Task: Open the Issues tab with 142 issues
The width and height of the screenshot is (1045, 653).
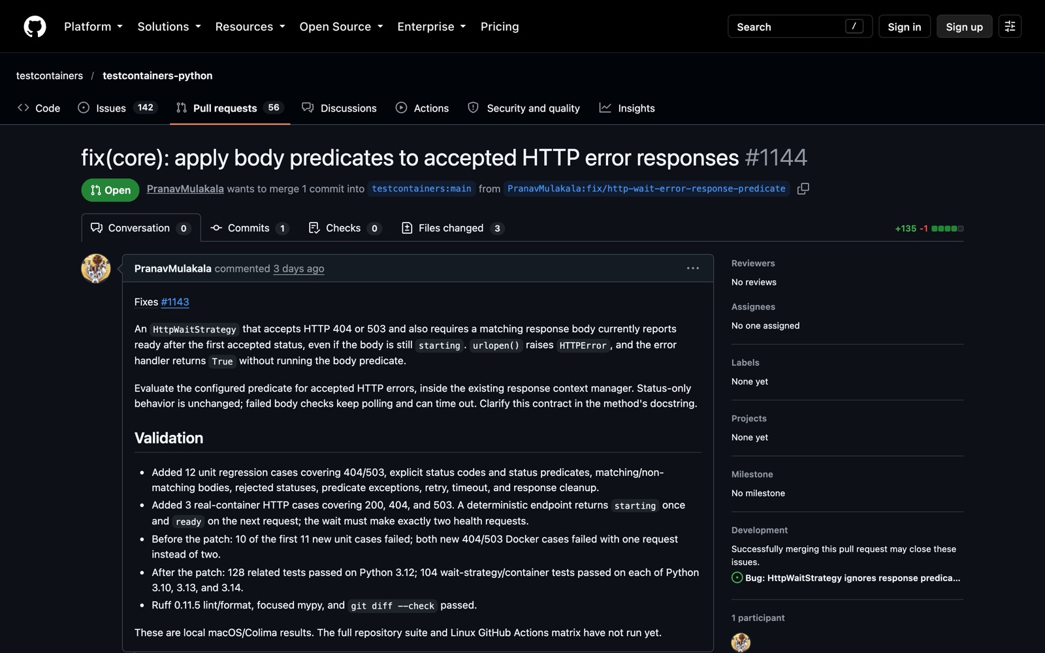Action: click(118, 108)
